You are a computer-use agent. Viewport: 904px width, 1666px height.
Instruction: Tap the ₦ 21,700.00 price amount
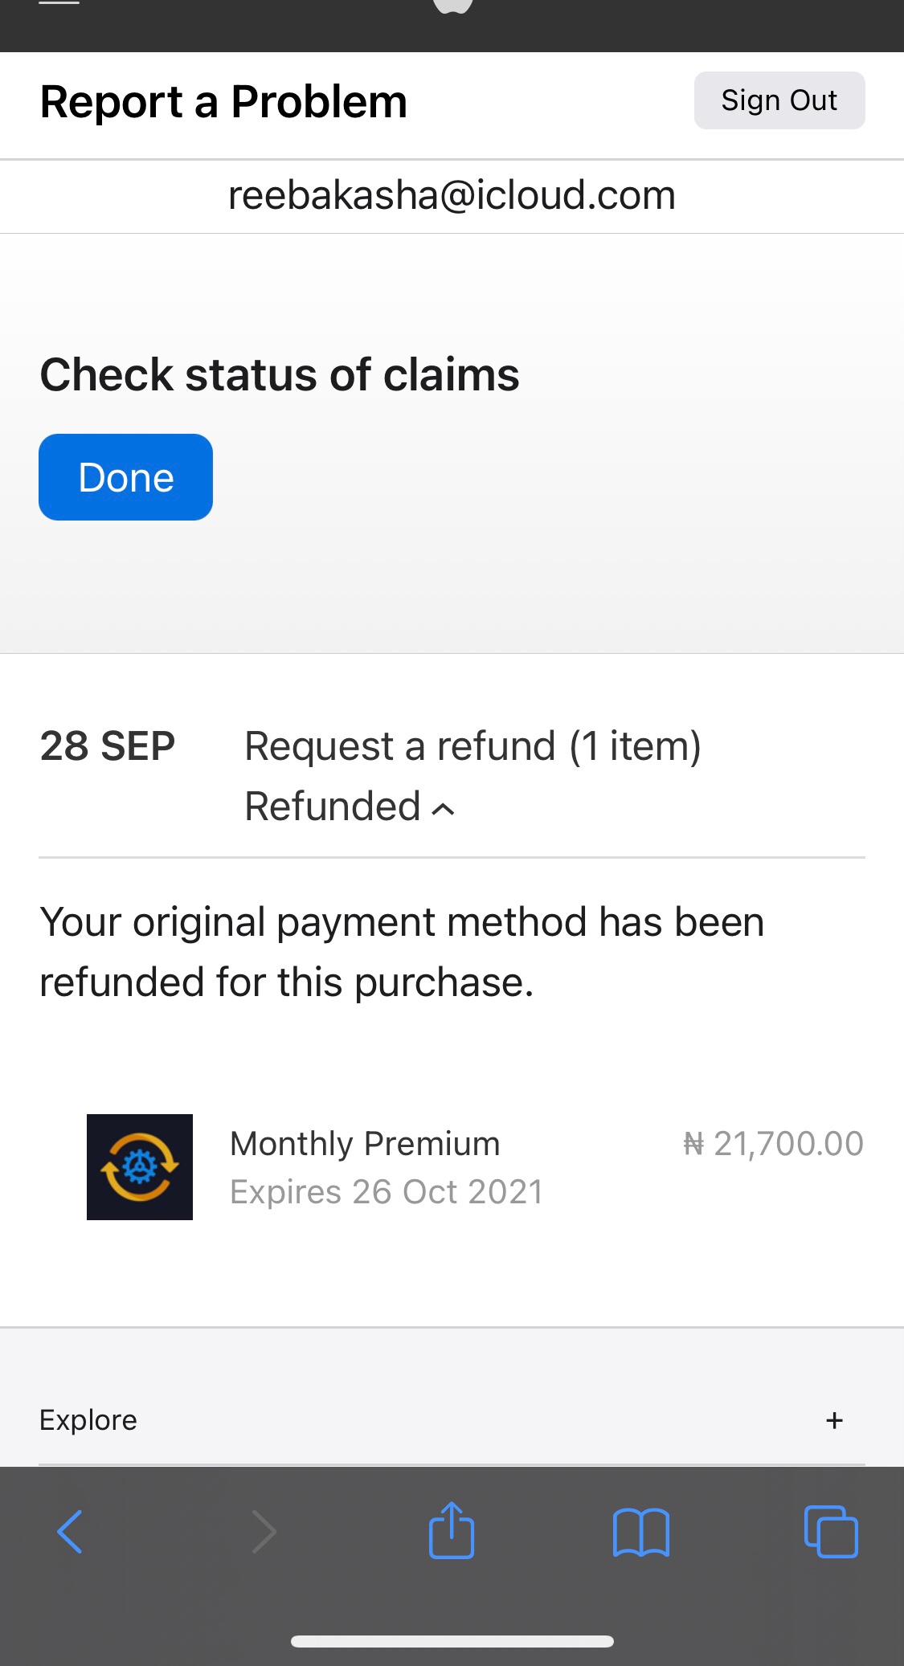pyautogui.click(x=773, y=1143)
